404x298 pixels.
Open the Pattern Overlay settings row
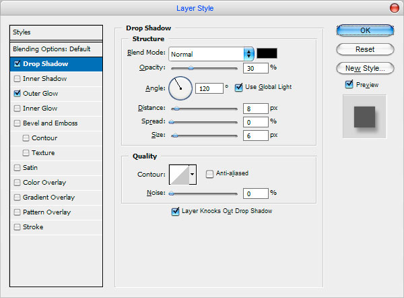pyautogui.click(x=56, y=212)
